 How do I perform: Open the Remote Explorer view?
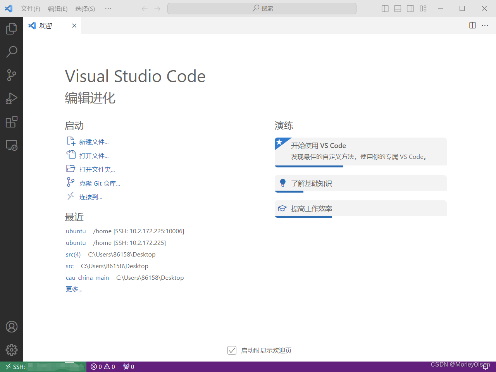pos(12,145)
